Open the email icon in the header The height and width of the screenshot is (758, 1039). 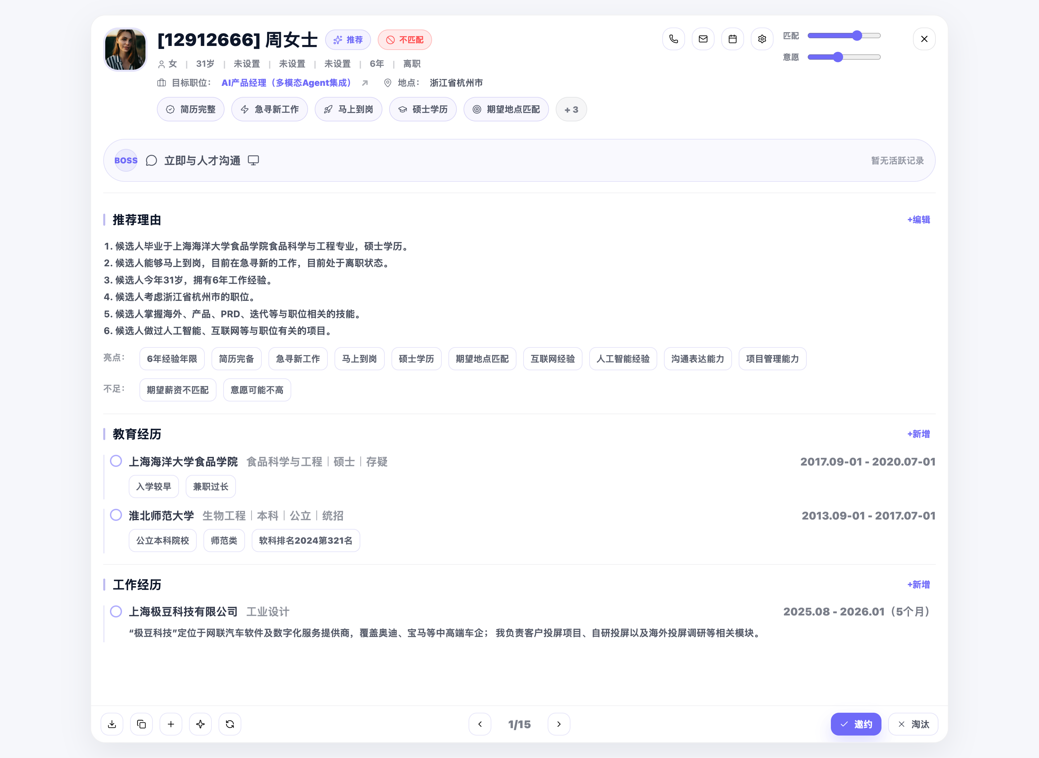pyautogui.click(x=703, y=39)
